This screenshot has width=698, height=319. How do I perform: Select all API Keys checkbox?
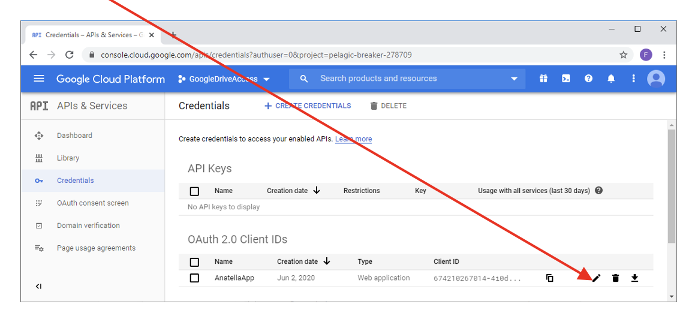pos(194,191)
